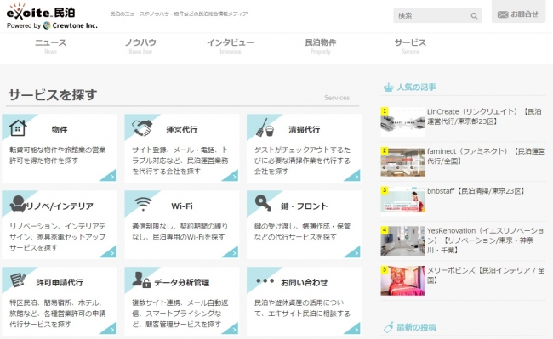Click the search magnifier icon
Viewport: 553px width, 339px height.
click(474, 16)
